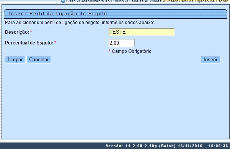230x149 pixels.
Task: Click the 'Percentual de Esgoto:' label
Action: pos(29,43)
